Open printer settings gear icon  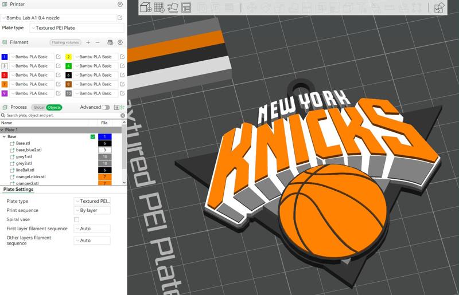(x=120, y=5)
